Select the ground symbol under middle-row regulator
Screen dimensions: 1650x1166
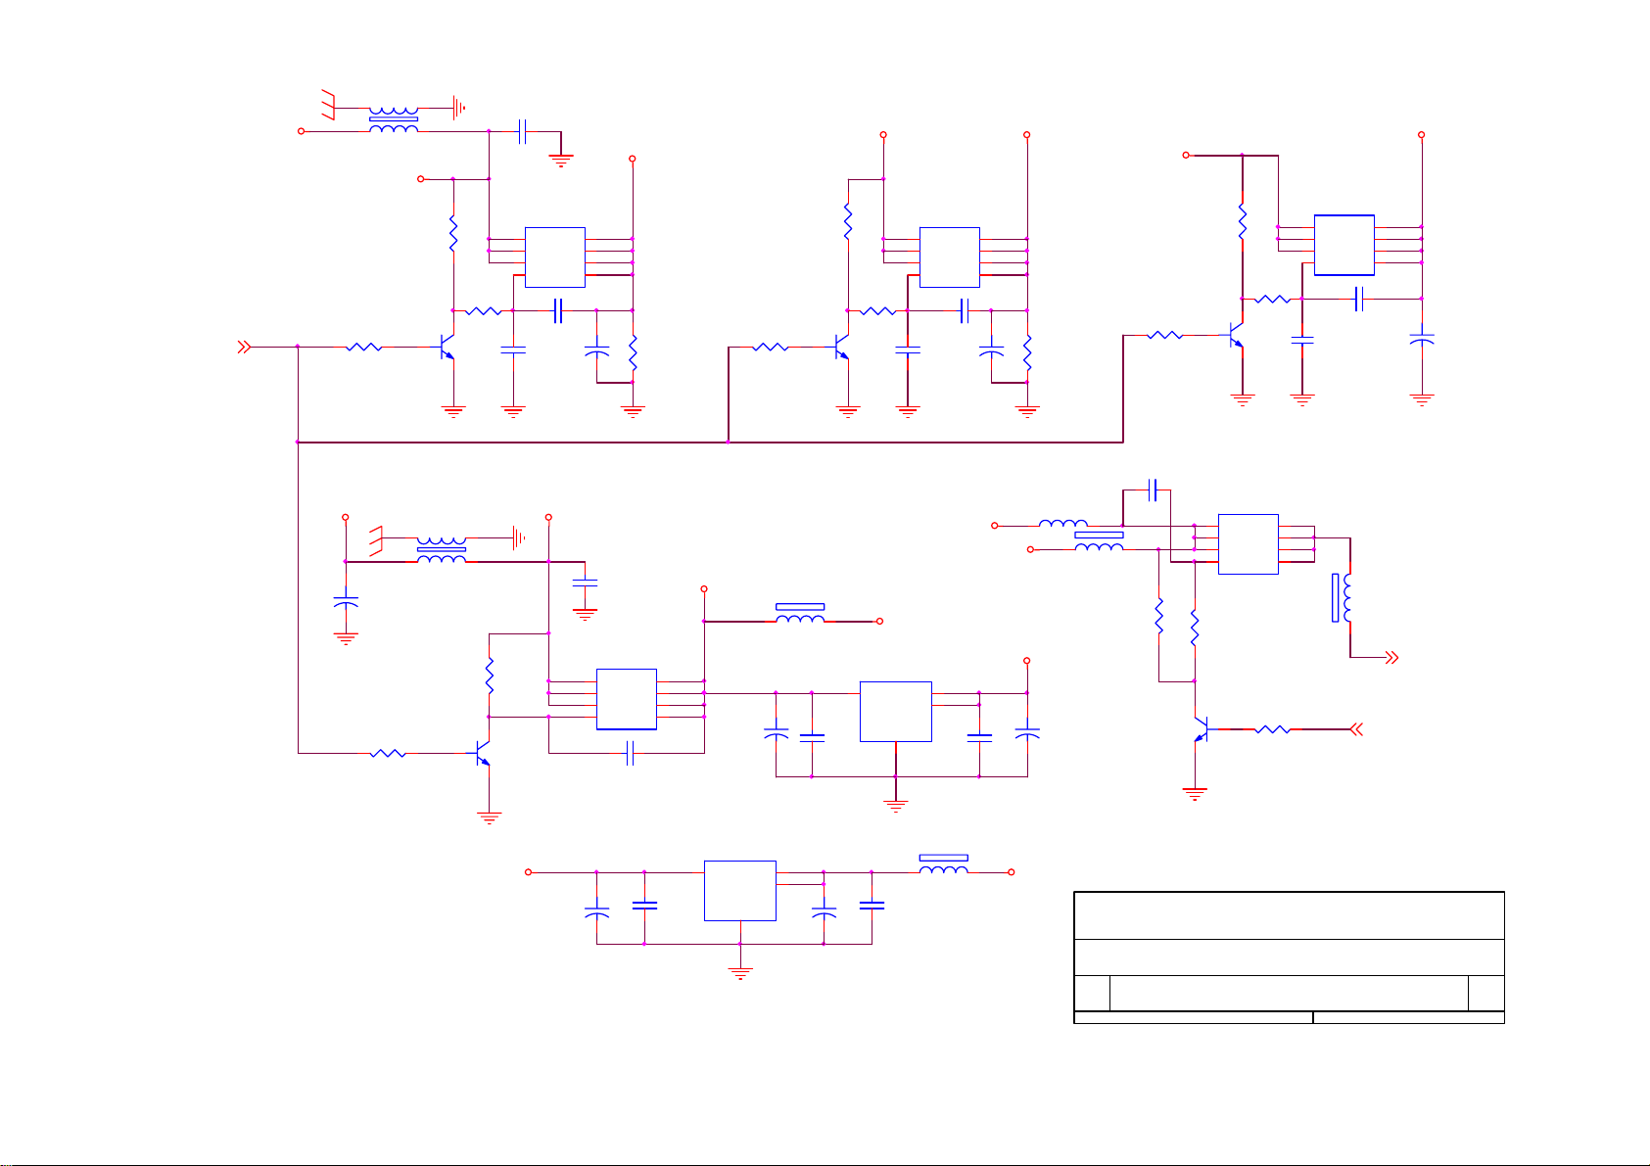(x=896, y=807)
